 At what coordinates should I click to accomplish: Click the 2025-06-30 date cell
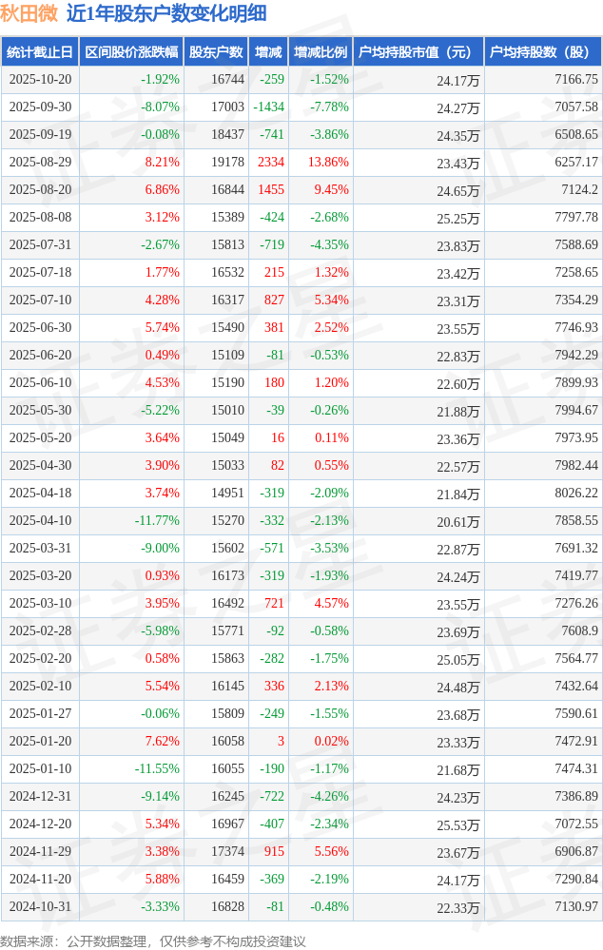(x=40, y=328)
